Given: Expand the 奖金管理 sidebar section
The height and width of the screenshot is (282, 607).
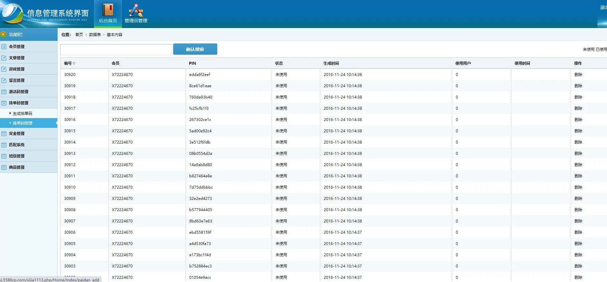Looking at the screenshot, I should 17,134.
